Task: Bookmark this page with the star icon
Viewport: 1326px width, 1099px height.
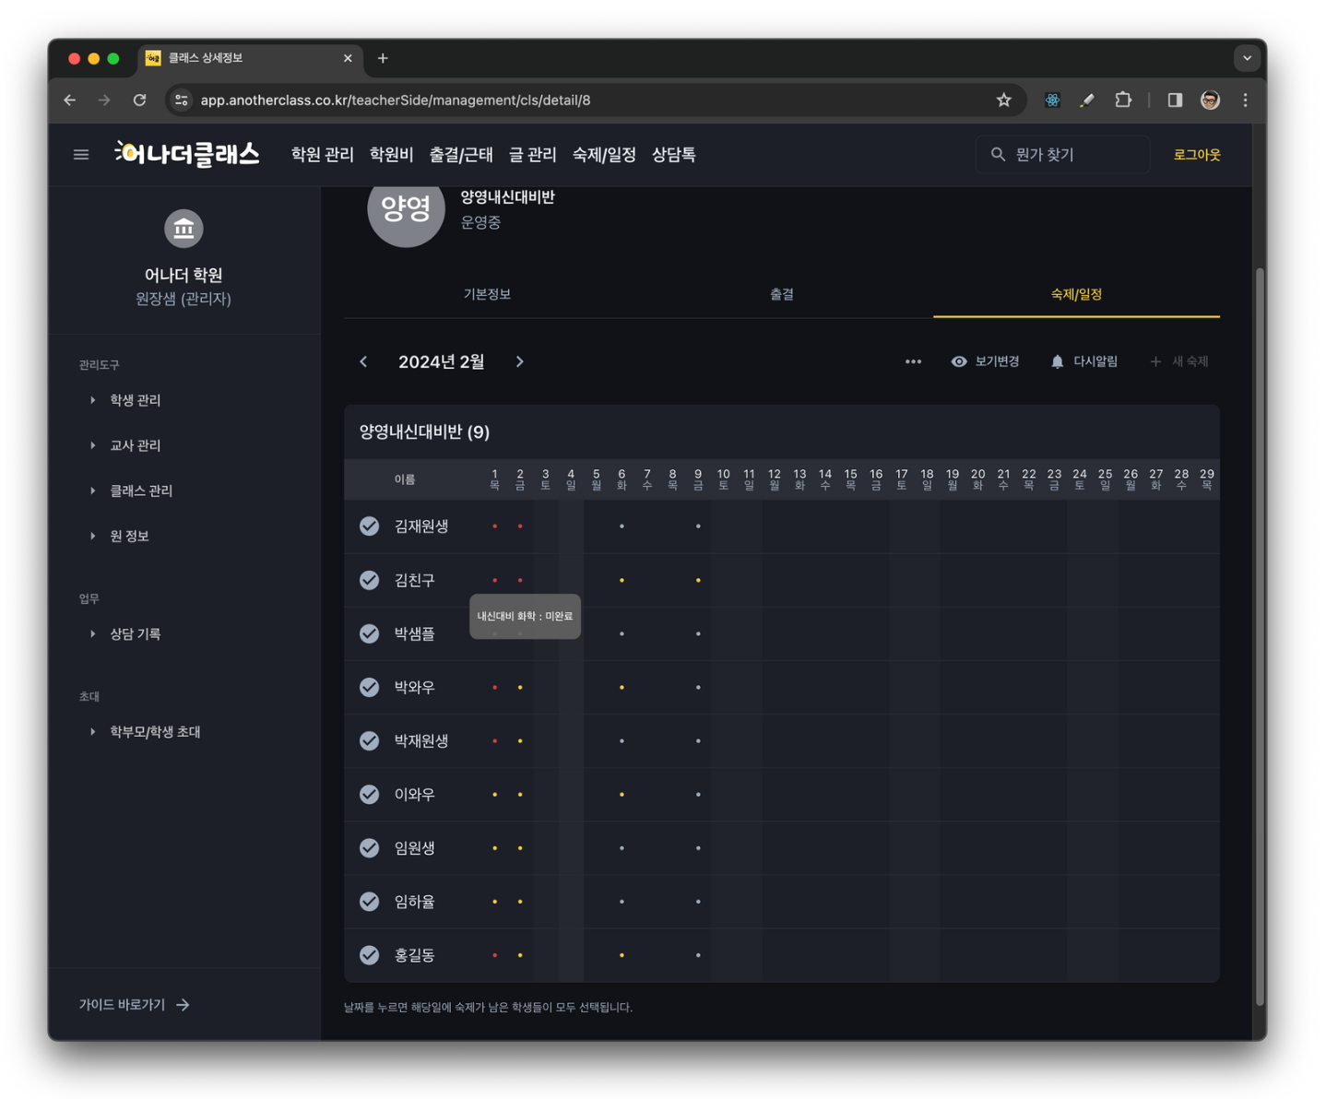Action: coord(1004,100)
